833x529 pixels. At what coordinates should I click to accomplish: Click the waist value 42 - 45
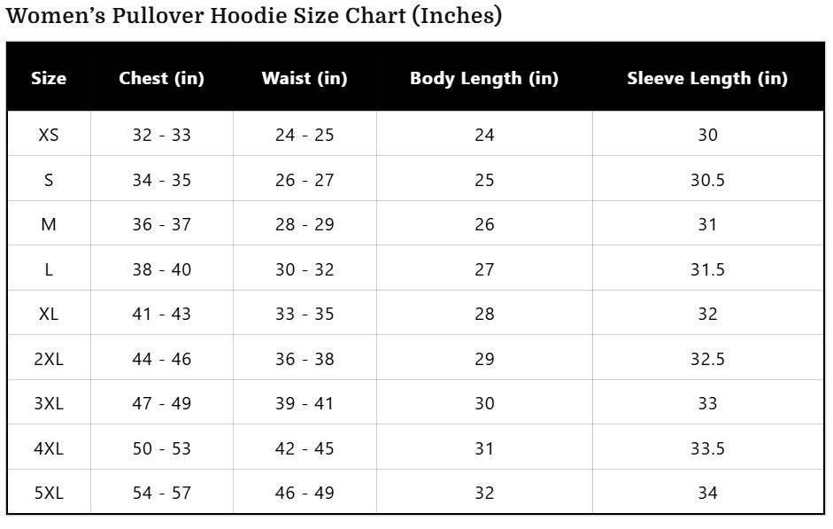(x=305, y=448)
